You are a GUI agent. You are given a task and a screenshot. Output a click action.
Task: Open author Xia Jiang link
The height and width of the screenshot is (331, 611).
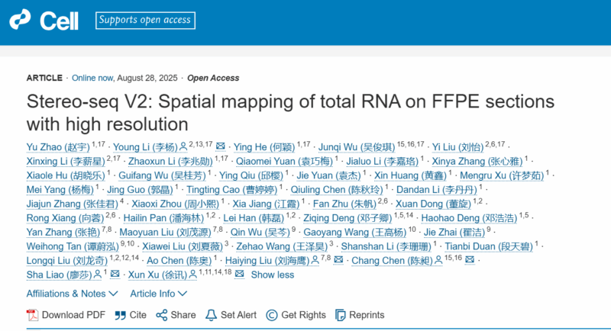pyautogui.click(x=266, y=204)
